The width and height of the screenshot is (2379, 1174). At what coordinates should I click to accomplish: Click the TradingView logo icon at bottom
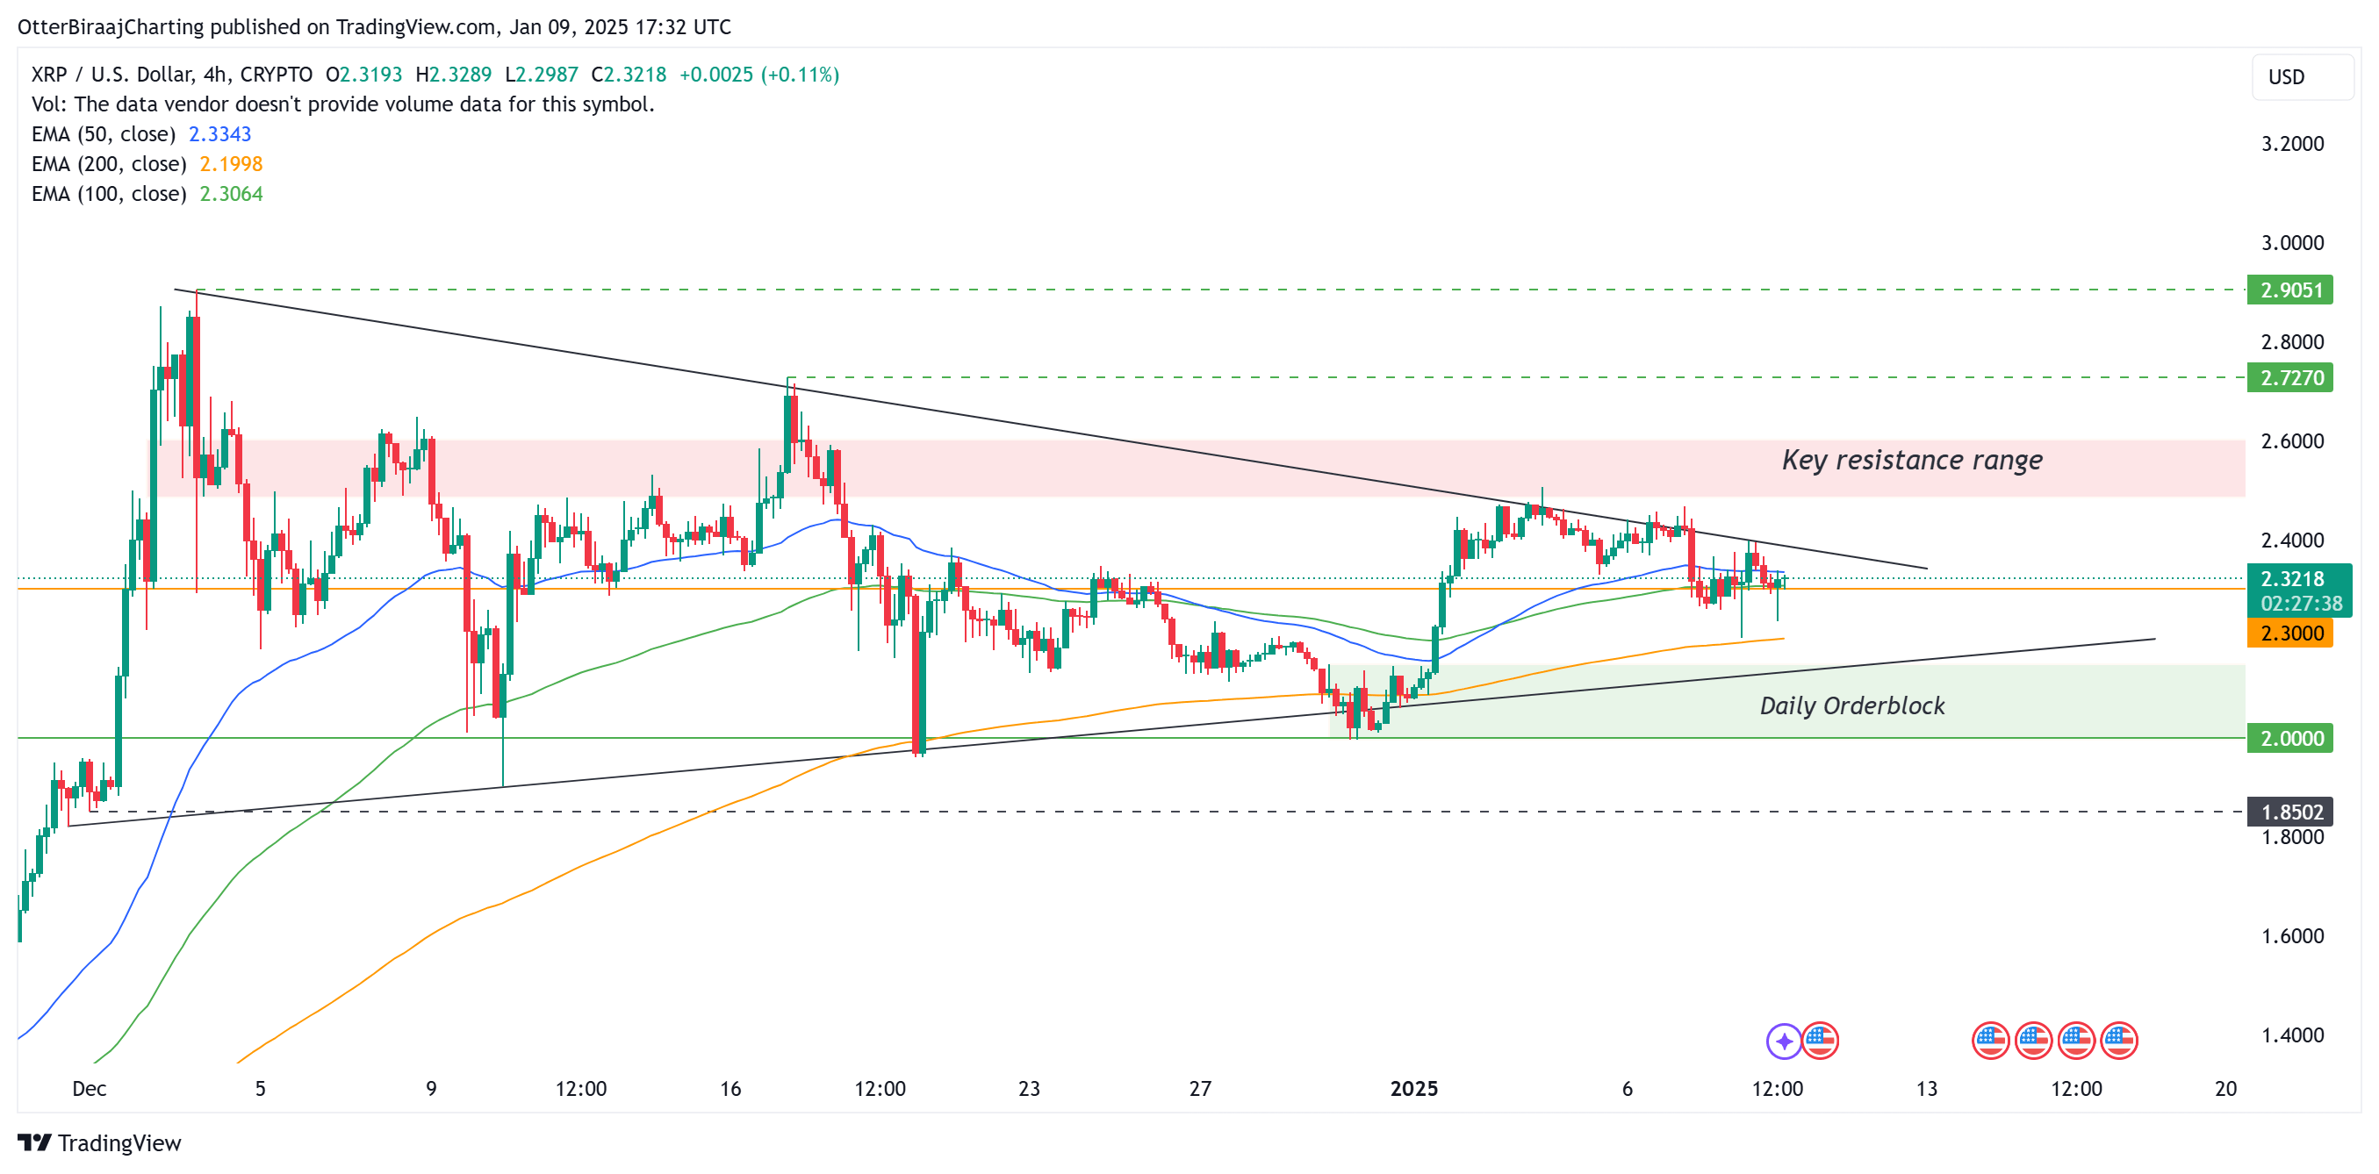pyautogui.click(x=34, y=1142)
